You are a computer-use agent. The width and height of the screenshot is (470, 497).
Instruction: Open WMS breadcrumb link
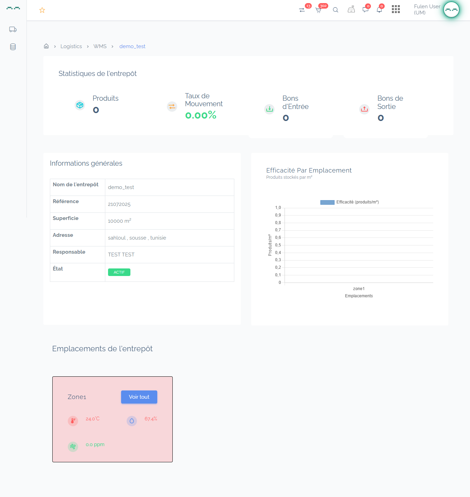(100, 46)
